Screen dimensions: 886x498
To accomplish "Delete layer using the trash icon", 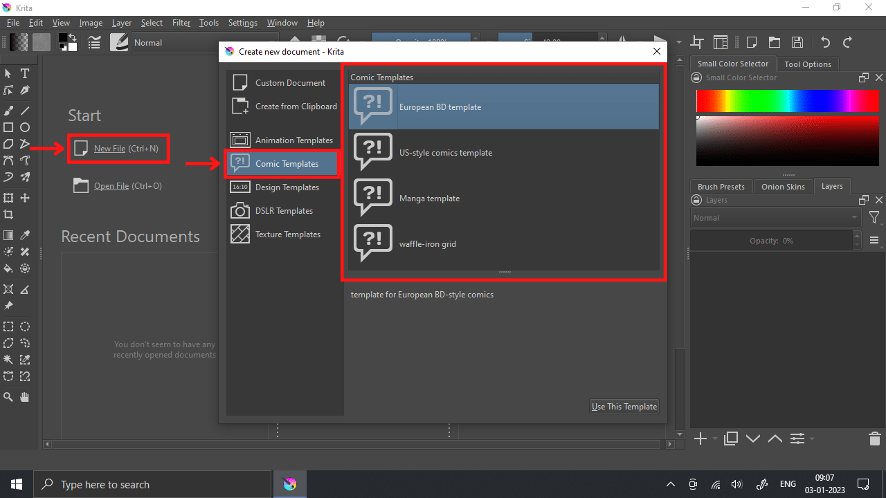I will point(874,439).
